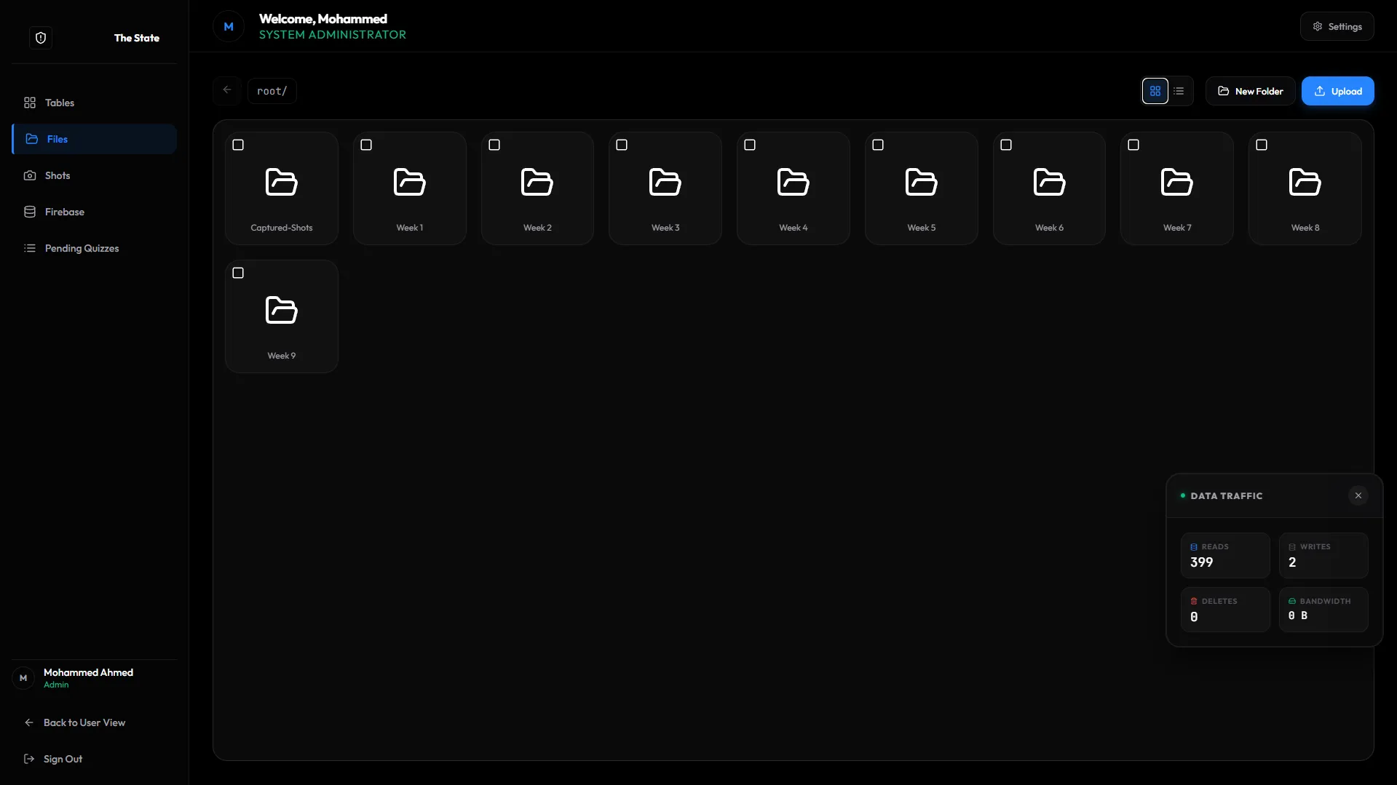This screenshot has width=1397, height=785.
Task: Switch to list view layout
Action: coord(1179,91)
